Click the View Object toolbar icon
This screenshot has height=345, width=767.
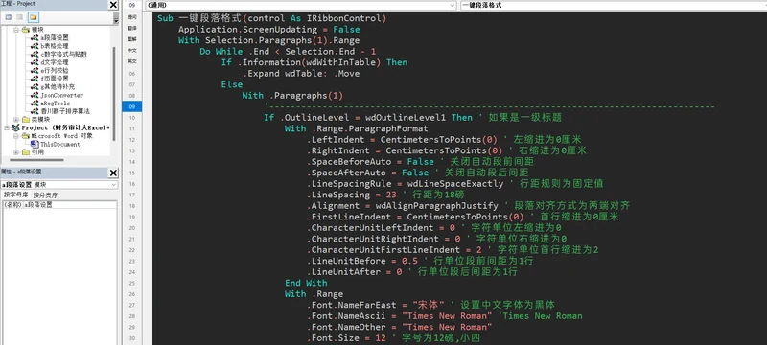20,17
